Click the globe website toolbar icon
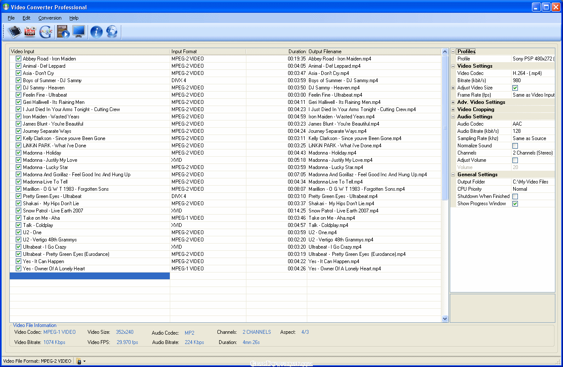The image size is (563, 367). (112, 32)
